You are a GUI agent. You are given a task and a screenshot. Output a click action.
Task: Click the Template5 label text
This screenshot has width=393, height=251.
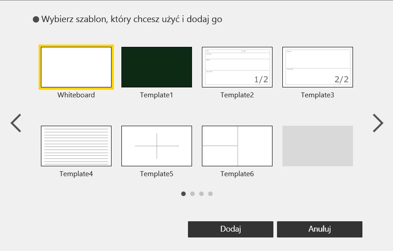(156, 174)
